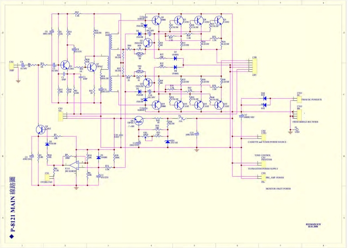Click the 8121MAIN.SCH file label
Image resolution: width=348 pixels, height=248 pixels.
click(312, 224)
